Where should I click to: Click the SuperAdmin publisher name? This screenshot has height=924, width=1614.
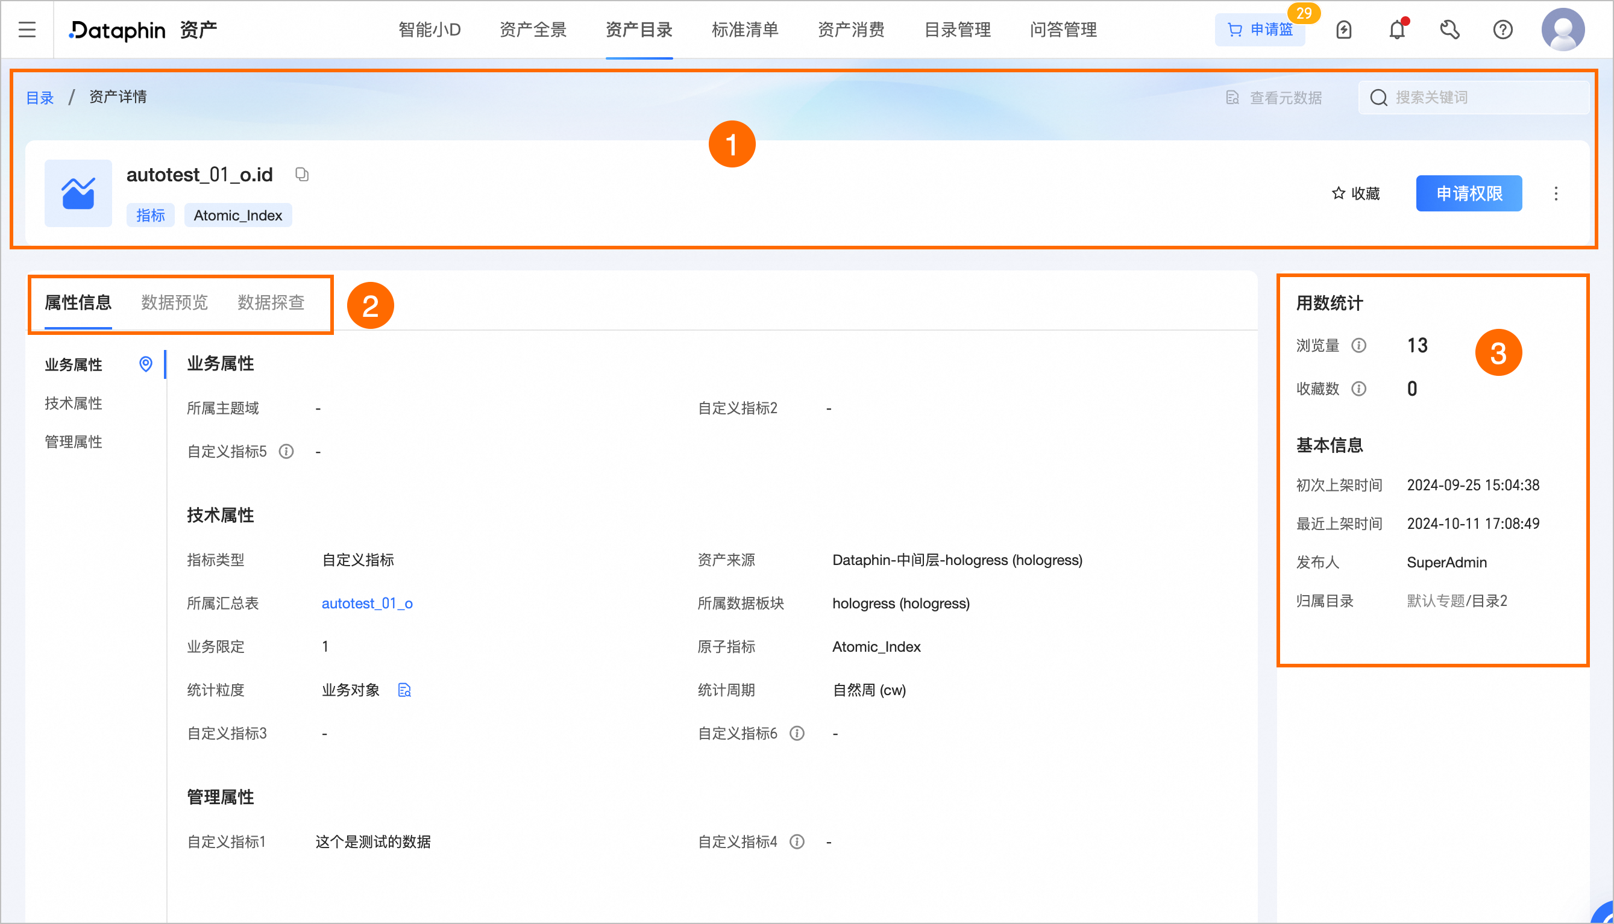(1447, 562)
